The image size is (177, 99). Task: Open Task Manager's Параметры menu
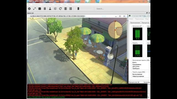(x=139, y=19)
